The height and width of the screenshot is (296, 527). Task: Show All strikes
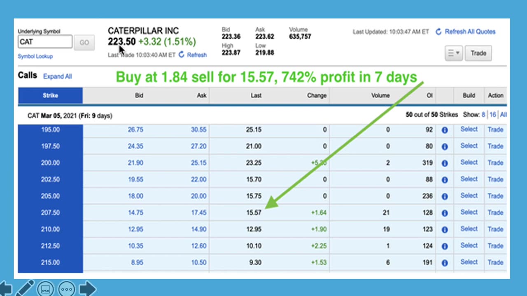tap(503, 115)
